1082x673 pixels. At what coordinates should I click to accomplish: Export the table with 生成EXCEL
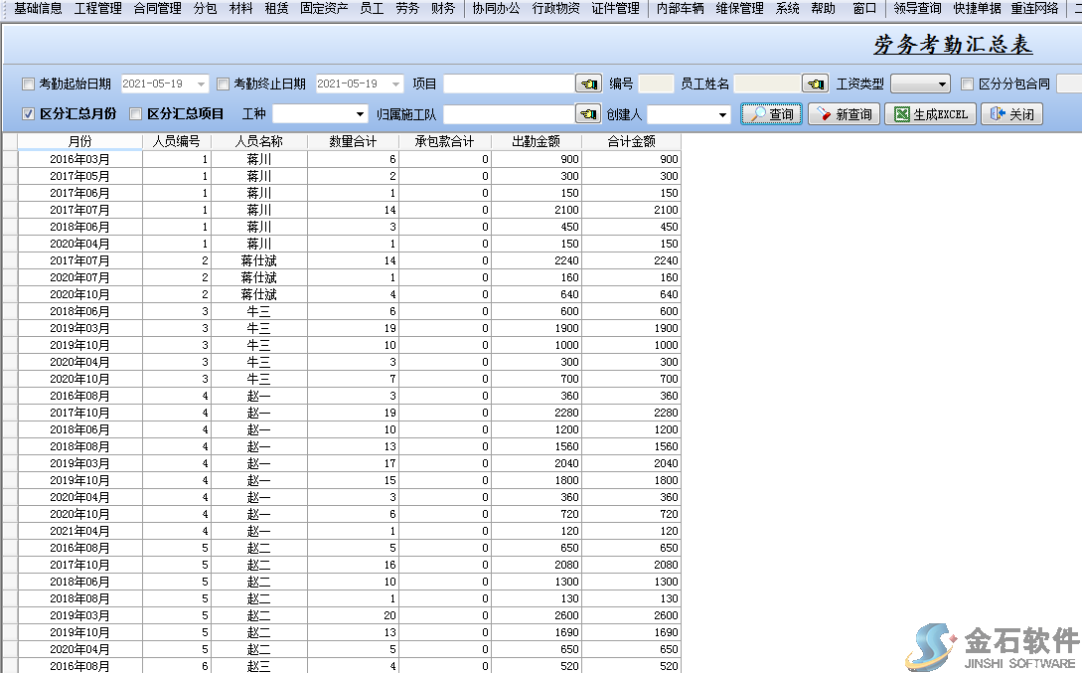[929, 115]
